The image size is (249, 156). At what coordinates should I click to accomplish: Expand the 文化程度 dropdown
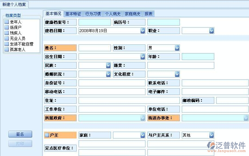point(177,74)
